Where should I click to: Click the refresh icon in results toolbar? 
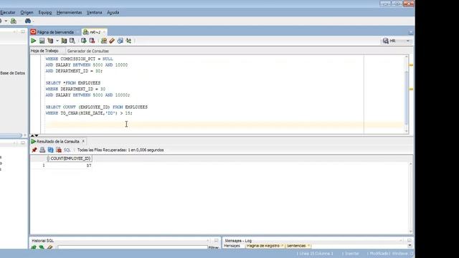[x=50, y=150]
